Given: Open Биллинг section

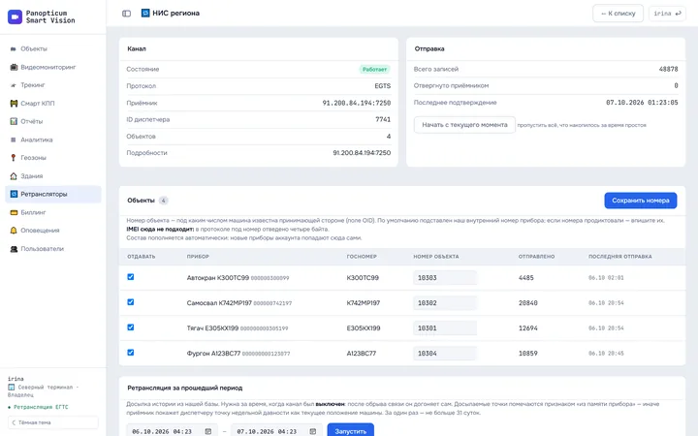Looking at the screenshot, I should (53, 212).
